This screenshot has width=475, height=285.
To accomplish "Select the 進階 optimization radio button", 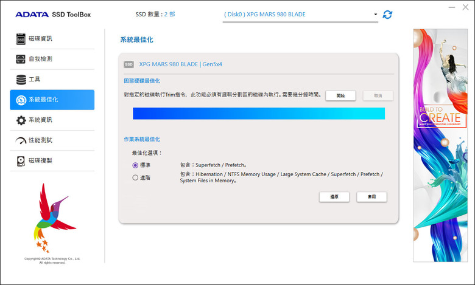I will pos(135,177).
